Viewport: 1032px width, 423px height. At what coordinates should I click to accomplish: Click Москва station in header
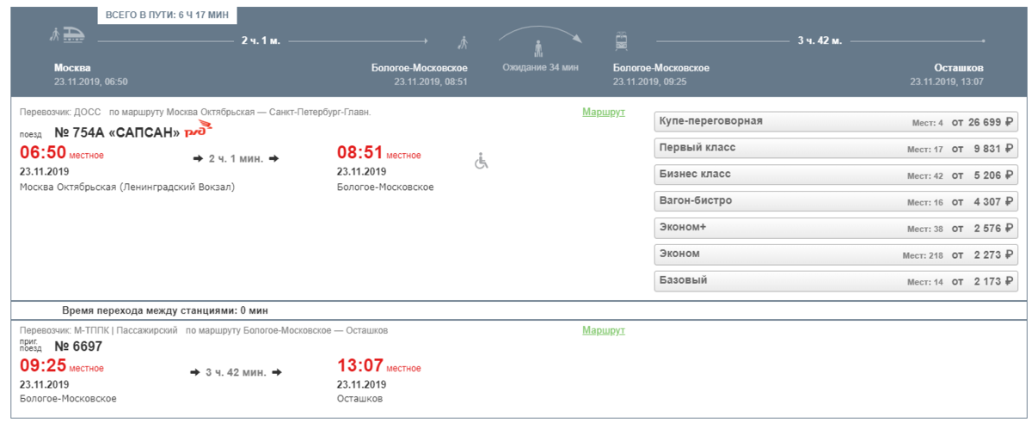coord(72,68)
